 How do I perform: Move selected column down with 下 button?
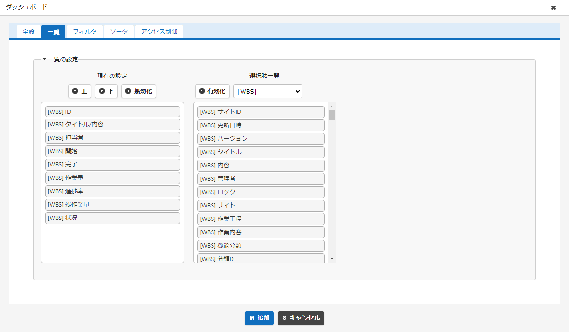coord(106,91)
